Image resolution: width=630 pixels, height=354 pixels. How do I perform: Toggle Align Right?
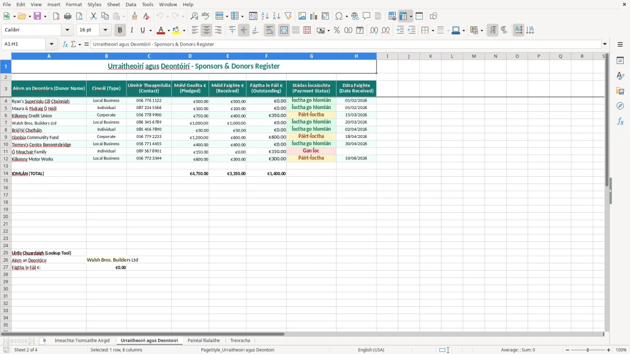point(218,30)
